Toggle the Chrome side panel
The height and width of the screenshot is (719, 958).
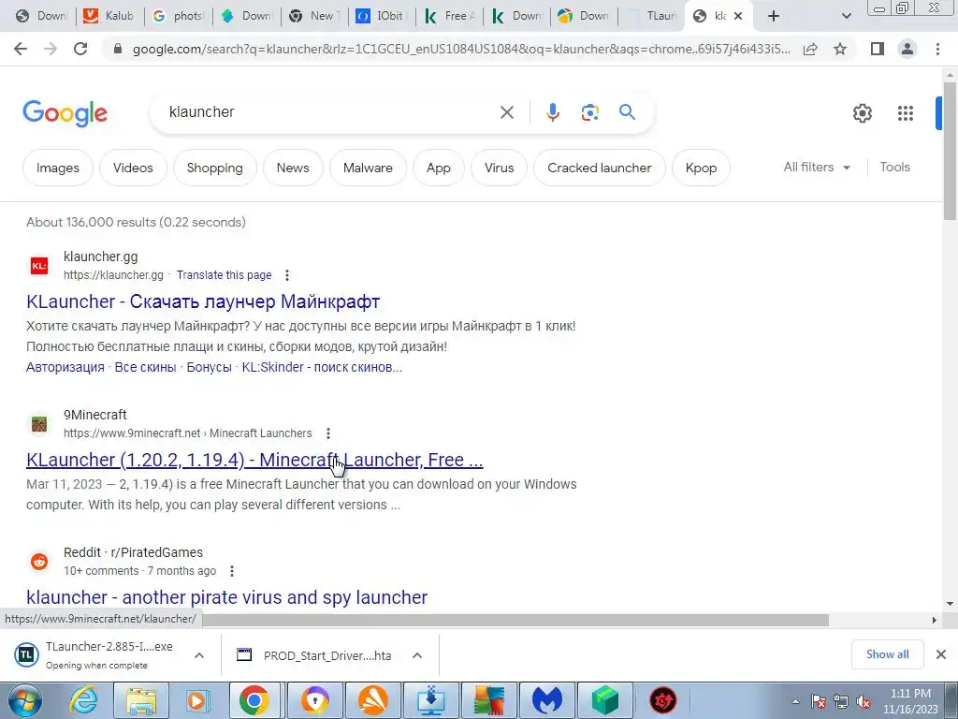pyautogui.click(x=878, y=49)
